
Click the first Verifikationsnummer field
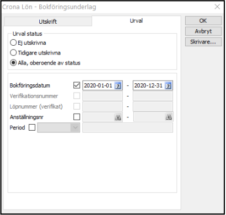coord(103,96)
